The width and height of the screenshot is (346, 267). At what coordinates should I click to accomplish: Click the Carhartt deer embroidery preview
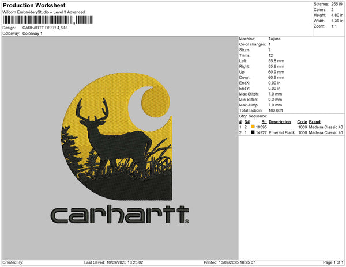coord(119,148)
